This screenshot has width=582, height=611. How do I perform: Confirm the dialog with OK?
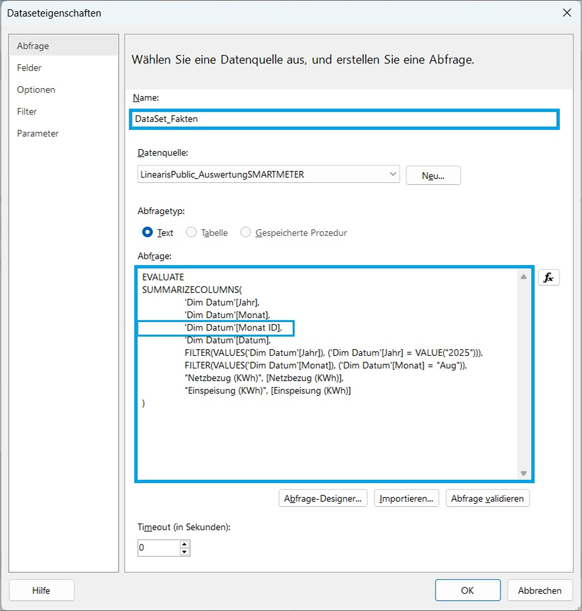tap(467, 590)
